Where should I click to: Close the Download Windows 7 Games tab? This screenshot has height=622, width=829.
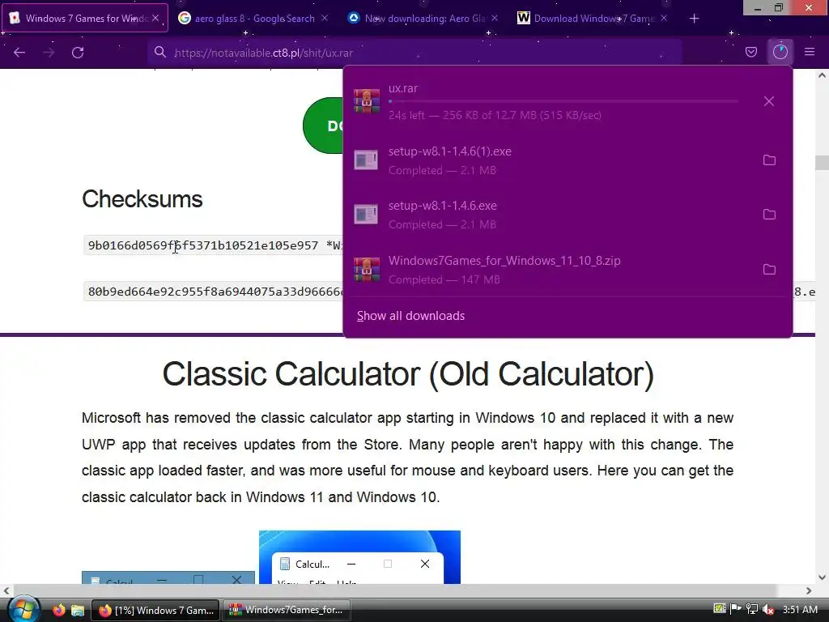664,18
